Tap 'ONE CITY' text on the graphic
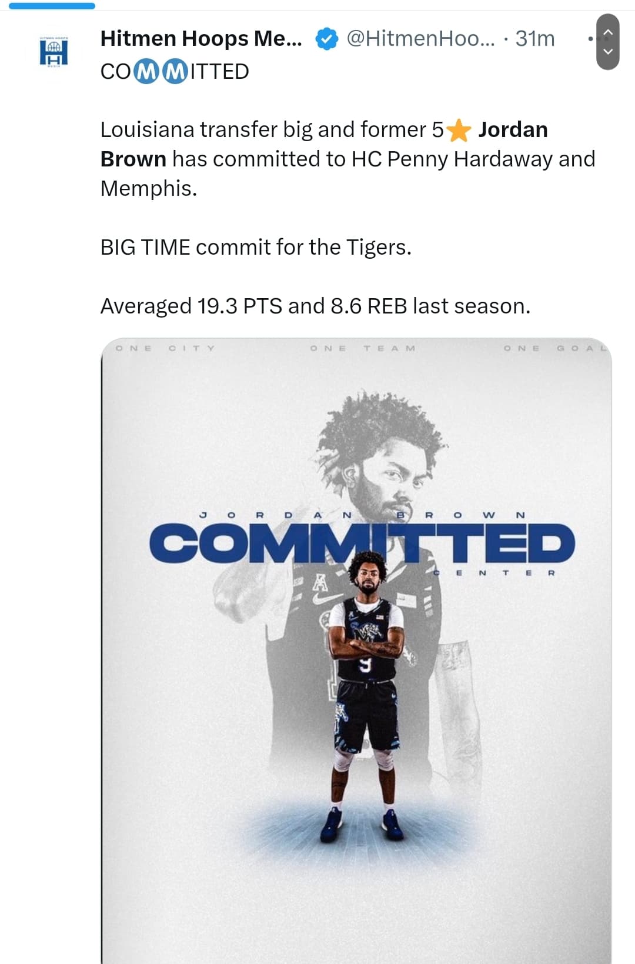The image size is (635, 964). click(x=166, y=348)
